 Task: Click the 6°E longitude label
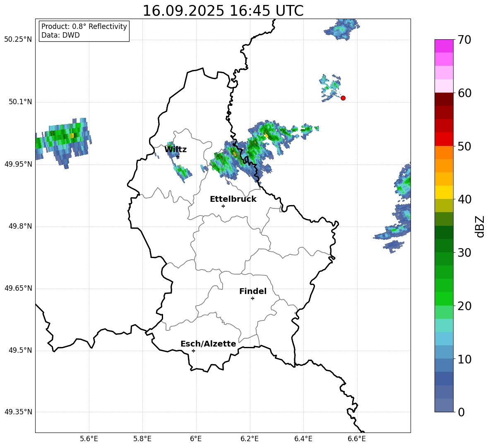(196, 439)
